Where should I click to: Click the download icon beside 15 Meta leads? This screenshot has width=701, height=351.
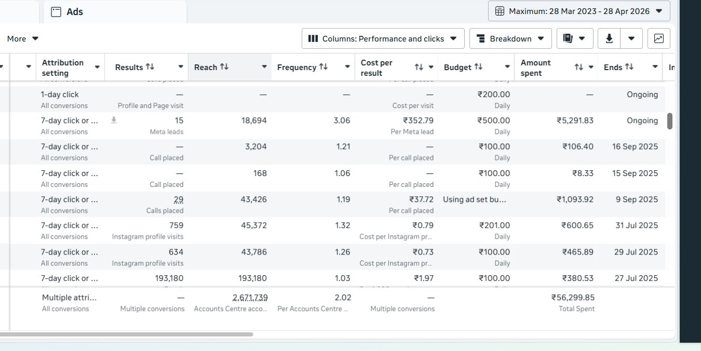[114, 120]
